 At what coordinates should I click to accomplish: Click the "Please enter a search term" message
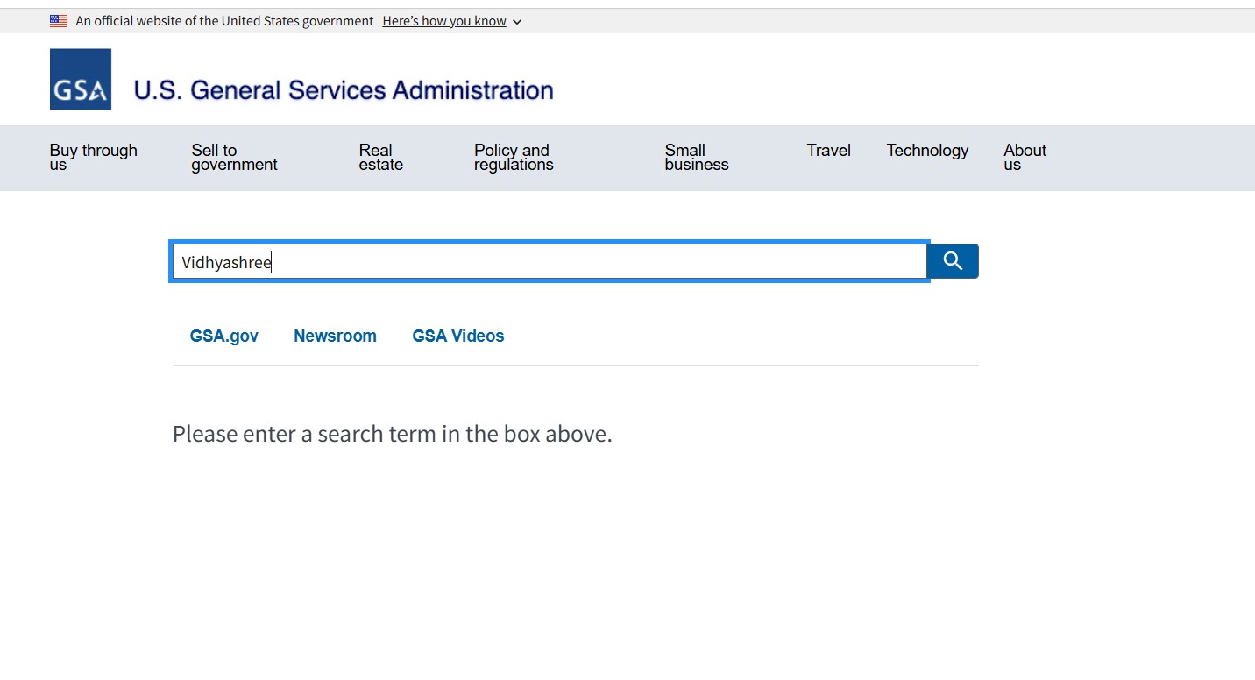click(x=392, y=434)
